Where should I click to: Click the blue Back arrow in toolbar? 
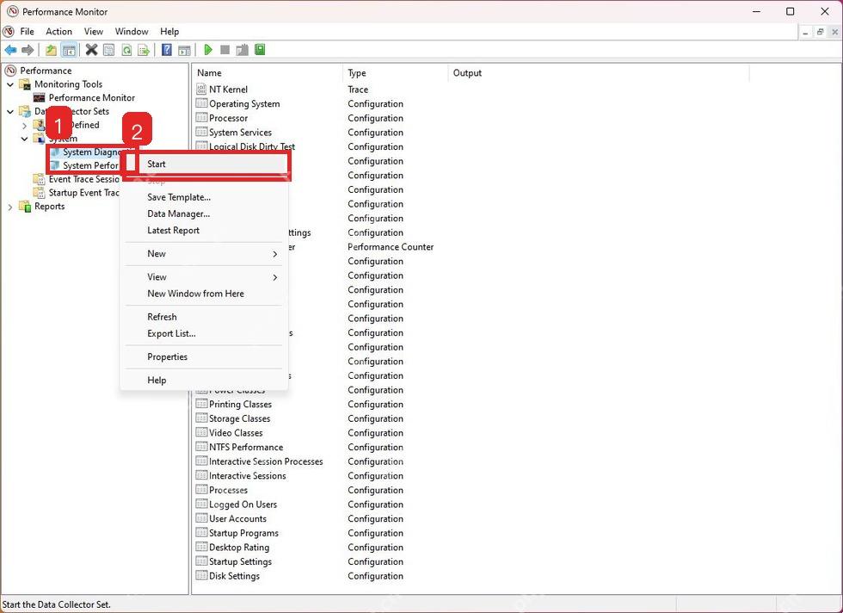point(10,50)
